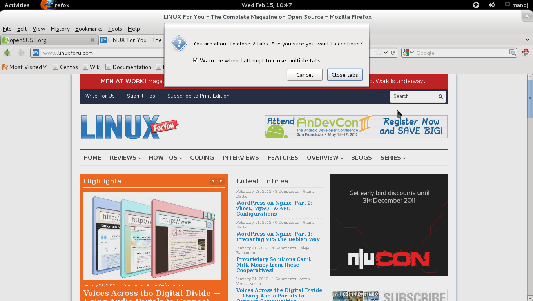Show next Highlights slide arrow
The height and width of the screenshot is (301, 533).
pyautogui.click(x=221, y=181)
